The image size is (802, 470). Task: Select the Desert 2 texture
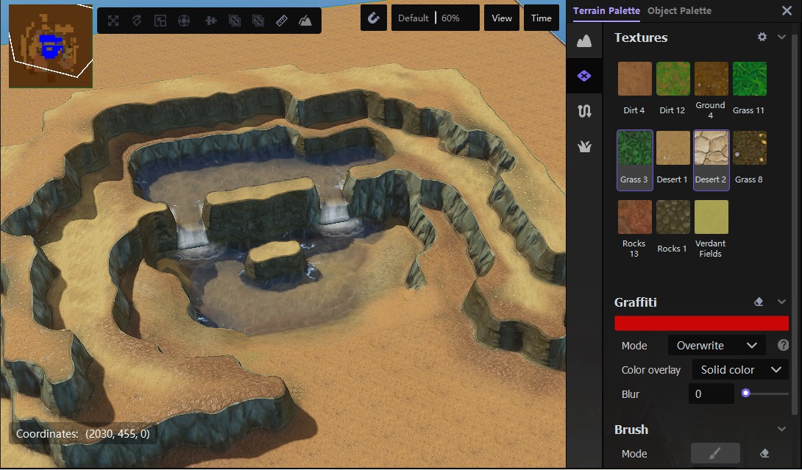click(x=711, y=160)
